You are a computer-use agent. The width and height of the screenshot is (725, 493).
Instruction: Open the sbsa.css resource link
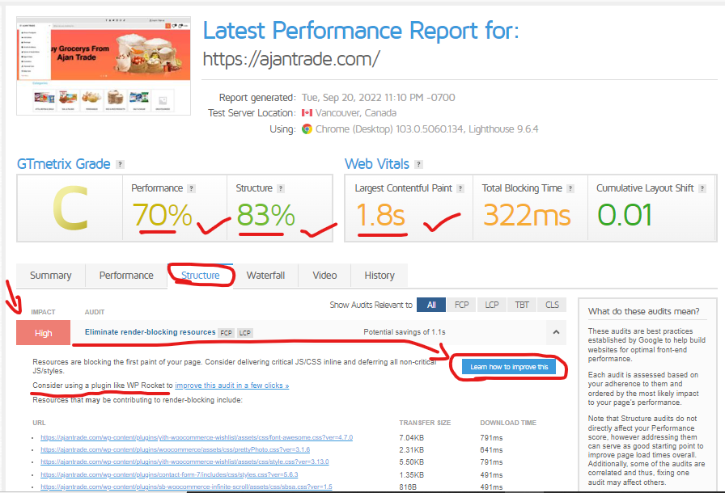click(x=186, y=487)
